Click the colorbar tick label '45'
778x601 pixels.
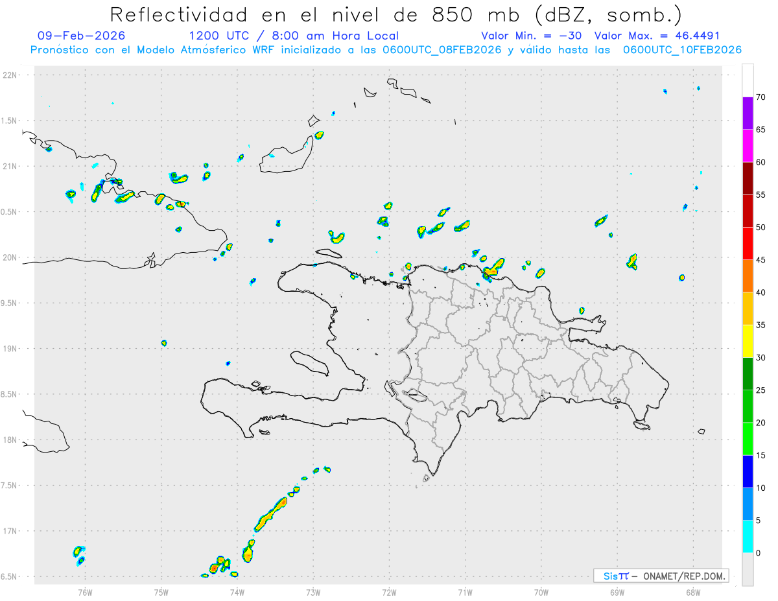pos(760,260)
